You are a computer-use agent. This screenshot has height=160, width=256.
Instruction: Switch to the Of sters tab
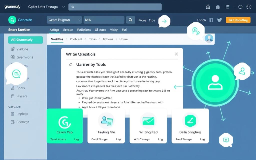click(x=100, y=30)
